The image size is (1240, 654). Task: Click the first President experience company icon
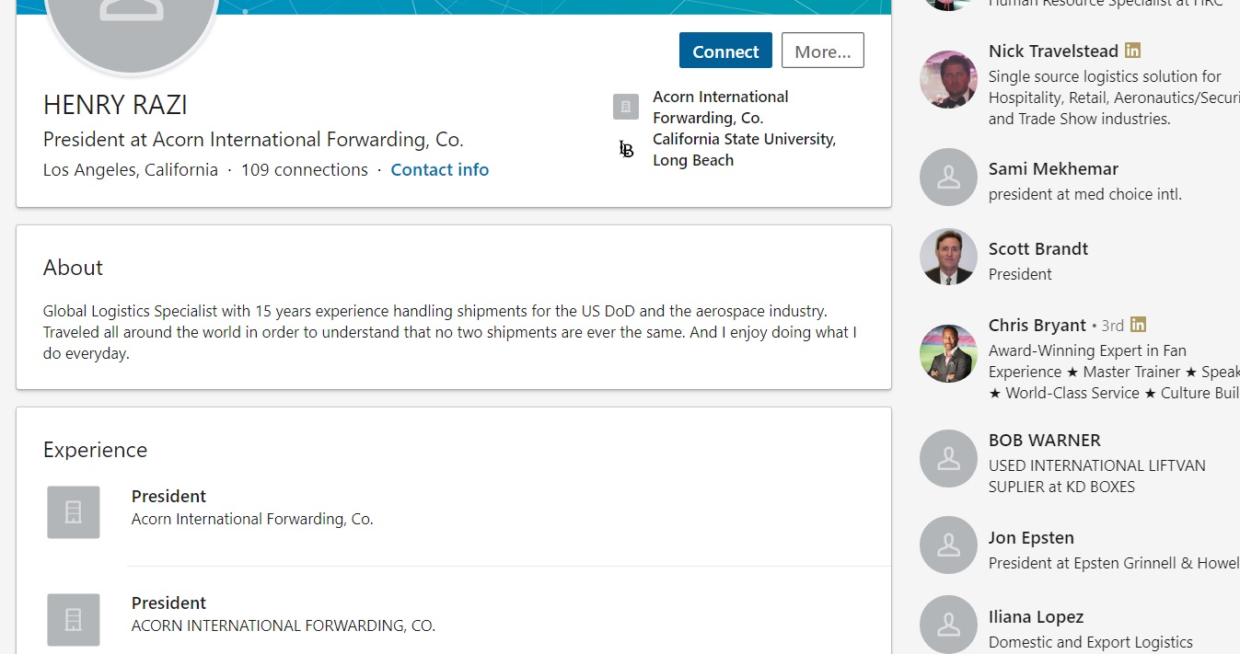tap(74, 512)
